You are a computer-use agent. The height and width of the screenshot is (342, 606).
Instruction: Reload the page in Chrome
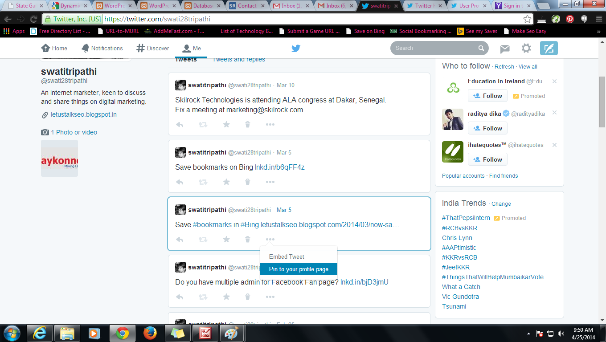[x=33, y=19]
